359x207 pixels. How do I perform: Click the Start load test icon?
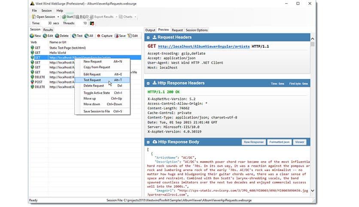point(63,17)
